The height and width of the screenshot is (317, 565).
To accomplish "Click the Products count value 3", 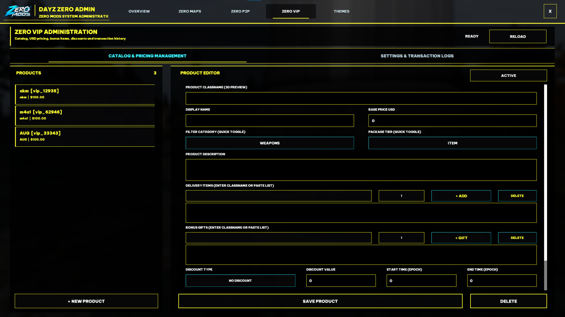I will click(155, 73).
